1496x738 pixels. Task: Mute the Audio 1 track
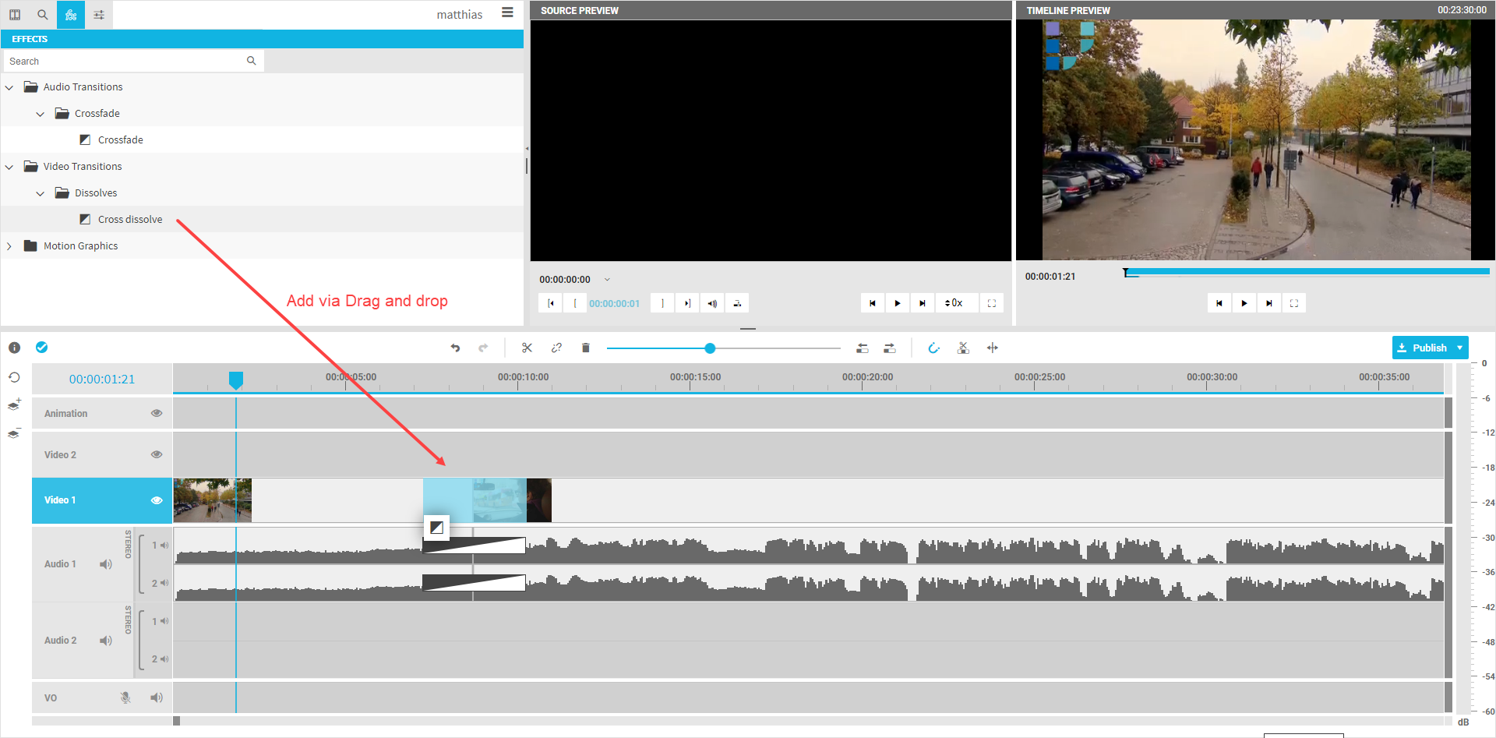click(x=106, y=564)
